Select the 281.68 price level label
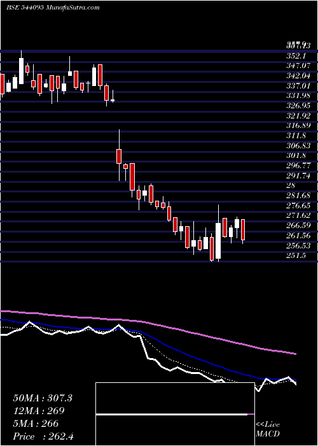 click(x=298, y=196)
